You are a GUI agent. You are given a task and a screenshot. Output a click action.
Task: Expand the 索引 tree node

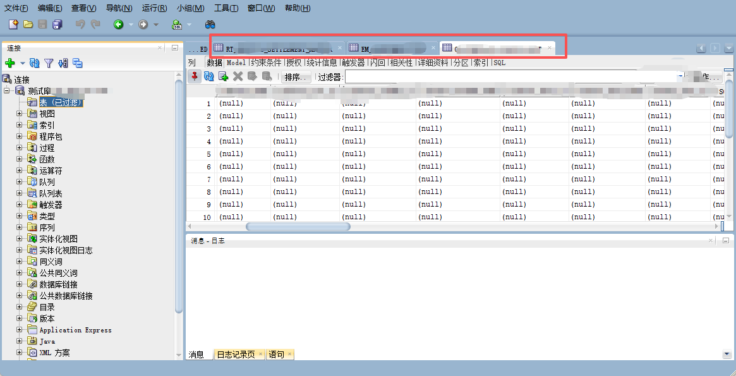(19, 125)
